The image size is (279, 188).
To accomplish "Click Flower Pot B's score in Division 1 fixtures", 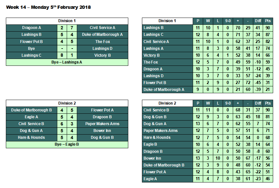I will coord(62,42).
